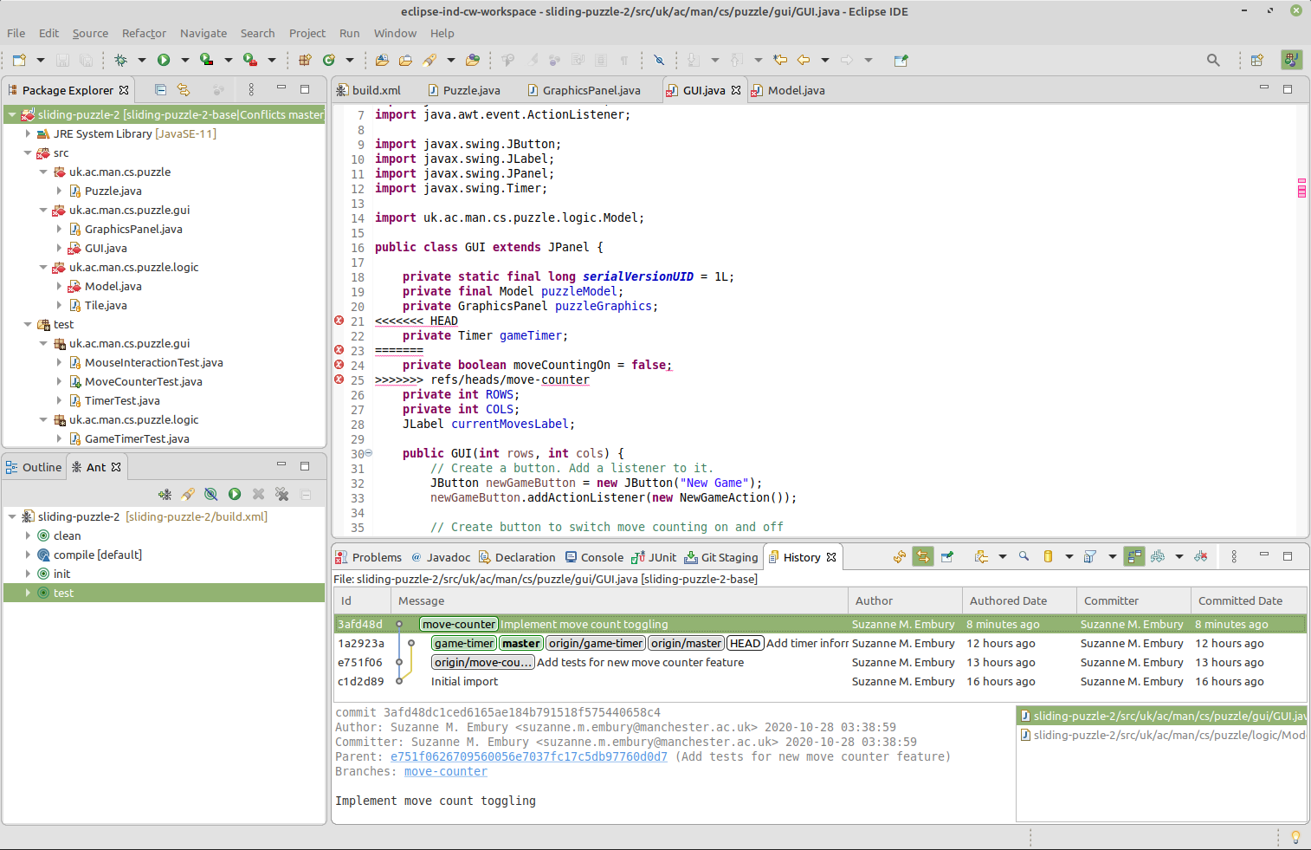
Task: Click Refresh icon in History view
Action: 900,556
